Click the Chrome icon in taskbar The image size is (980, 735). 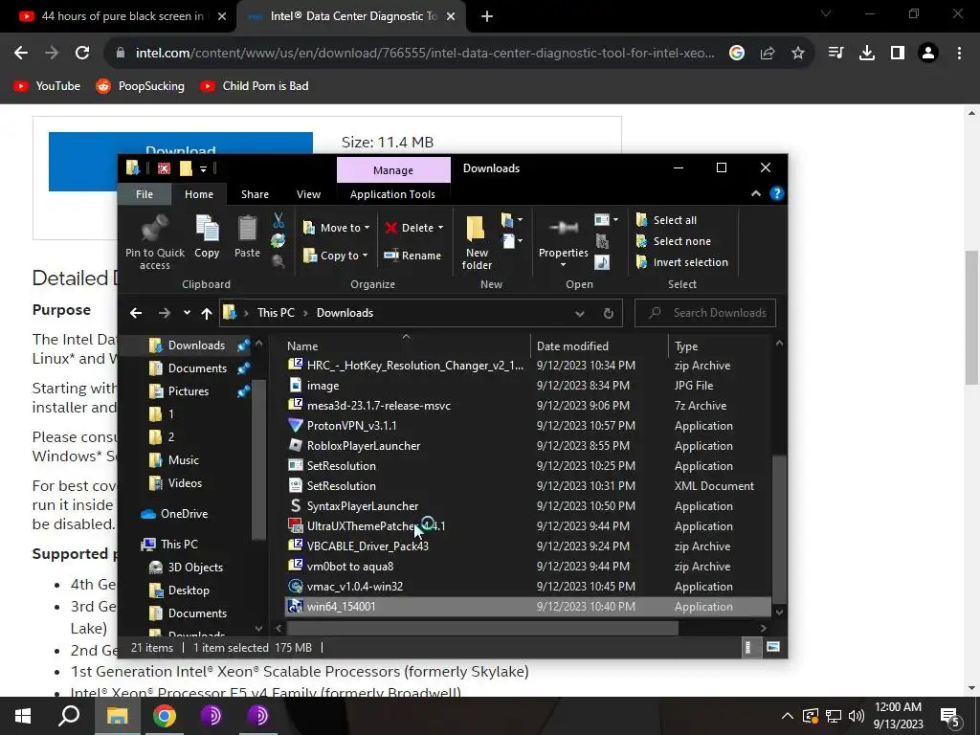coord(165,716)
